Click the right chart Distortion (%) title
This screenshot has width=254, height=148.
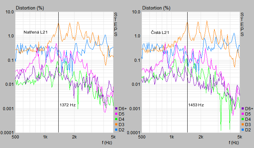156,8
